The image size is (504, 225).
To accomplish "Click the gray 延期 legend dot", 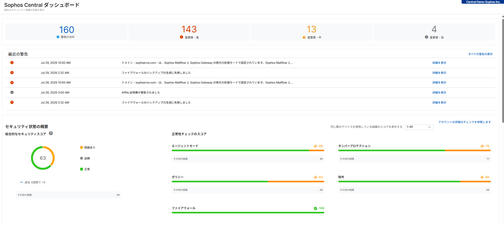I will [82, 158].
